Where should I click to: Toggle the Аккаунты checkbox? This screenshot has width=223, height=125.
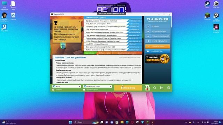(x=53, y=90)
